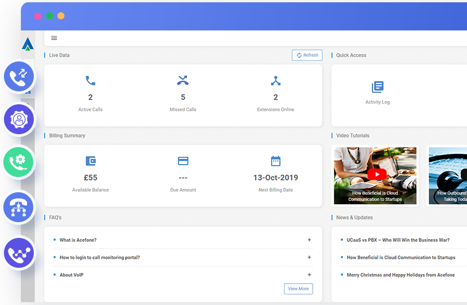
Task: Open 'Merry Christmas and Happy Holidays from Acefone'
Action: point(401,275)
